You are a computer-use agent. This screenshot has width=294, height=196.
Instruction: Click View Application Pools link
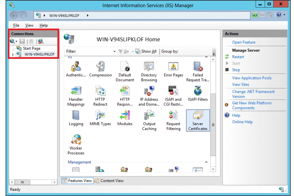point(252,78)
